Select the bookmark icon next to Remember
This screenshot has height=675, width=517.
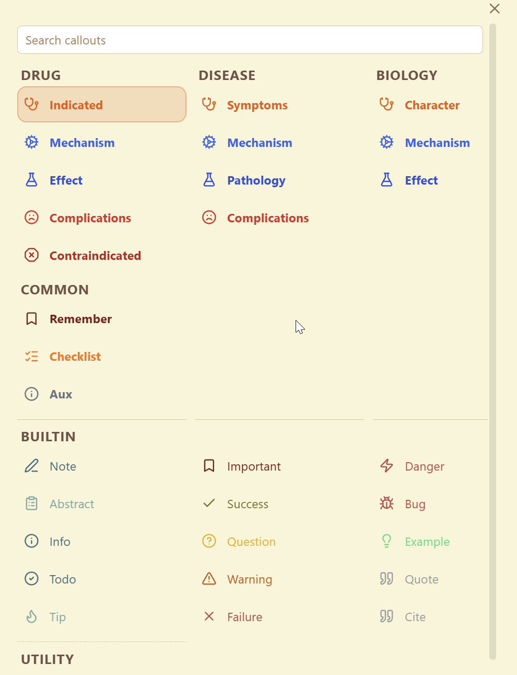coord(31,318)
